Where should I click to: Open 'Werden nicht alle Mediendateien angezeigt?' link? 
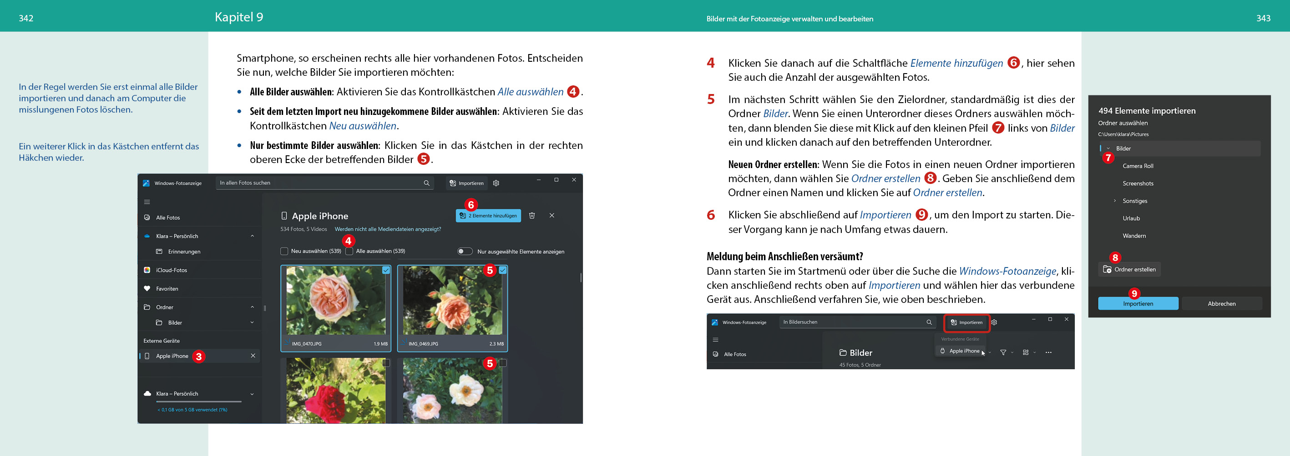coord(388,229)
